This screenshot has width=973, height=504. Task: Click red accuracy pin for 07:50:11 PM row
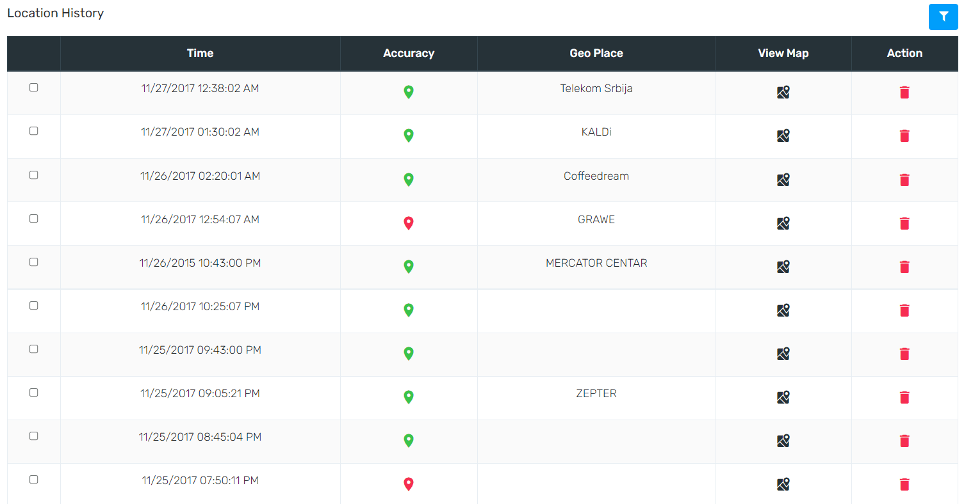409,484
